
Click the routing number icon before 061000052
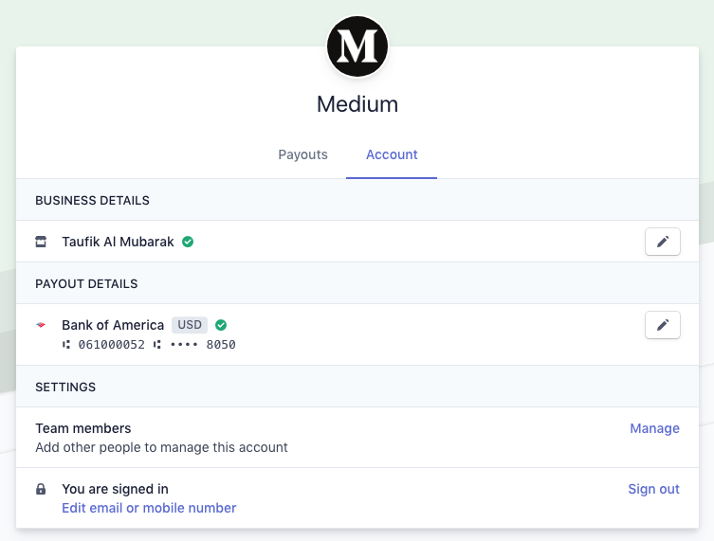click(x=66, y=345)
